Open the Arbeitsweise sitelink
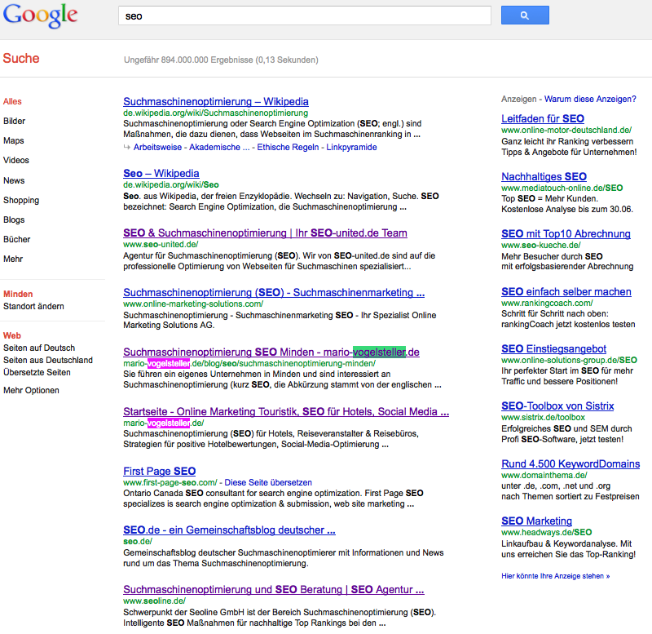Viewport: 652px width, 634px height. point(157,148)
